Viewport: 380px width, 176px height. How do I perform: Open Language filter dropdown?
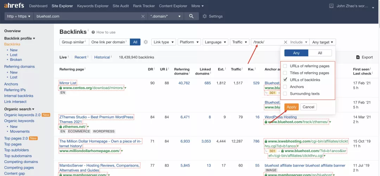pos(215,42)
